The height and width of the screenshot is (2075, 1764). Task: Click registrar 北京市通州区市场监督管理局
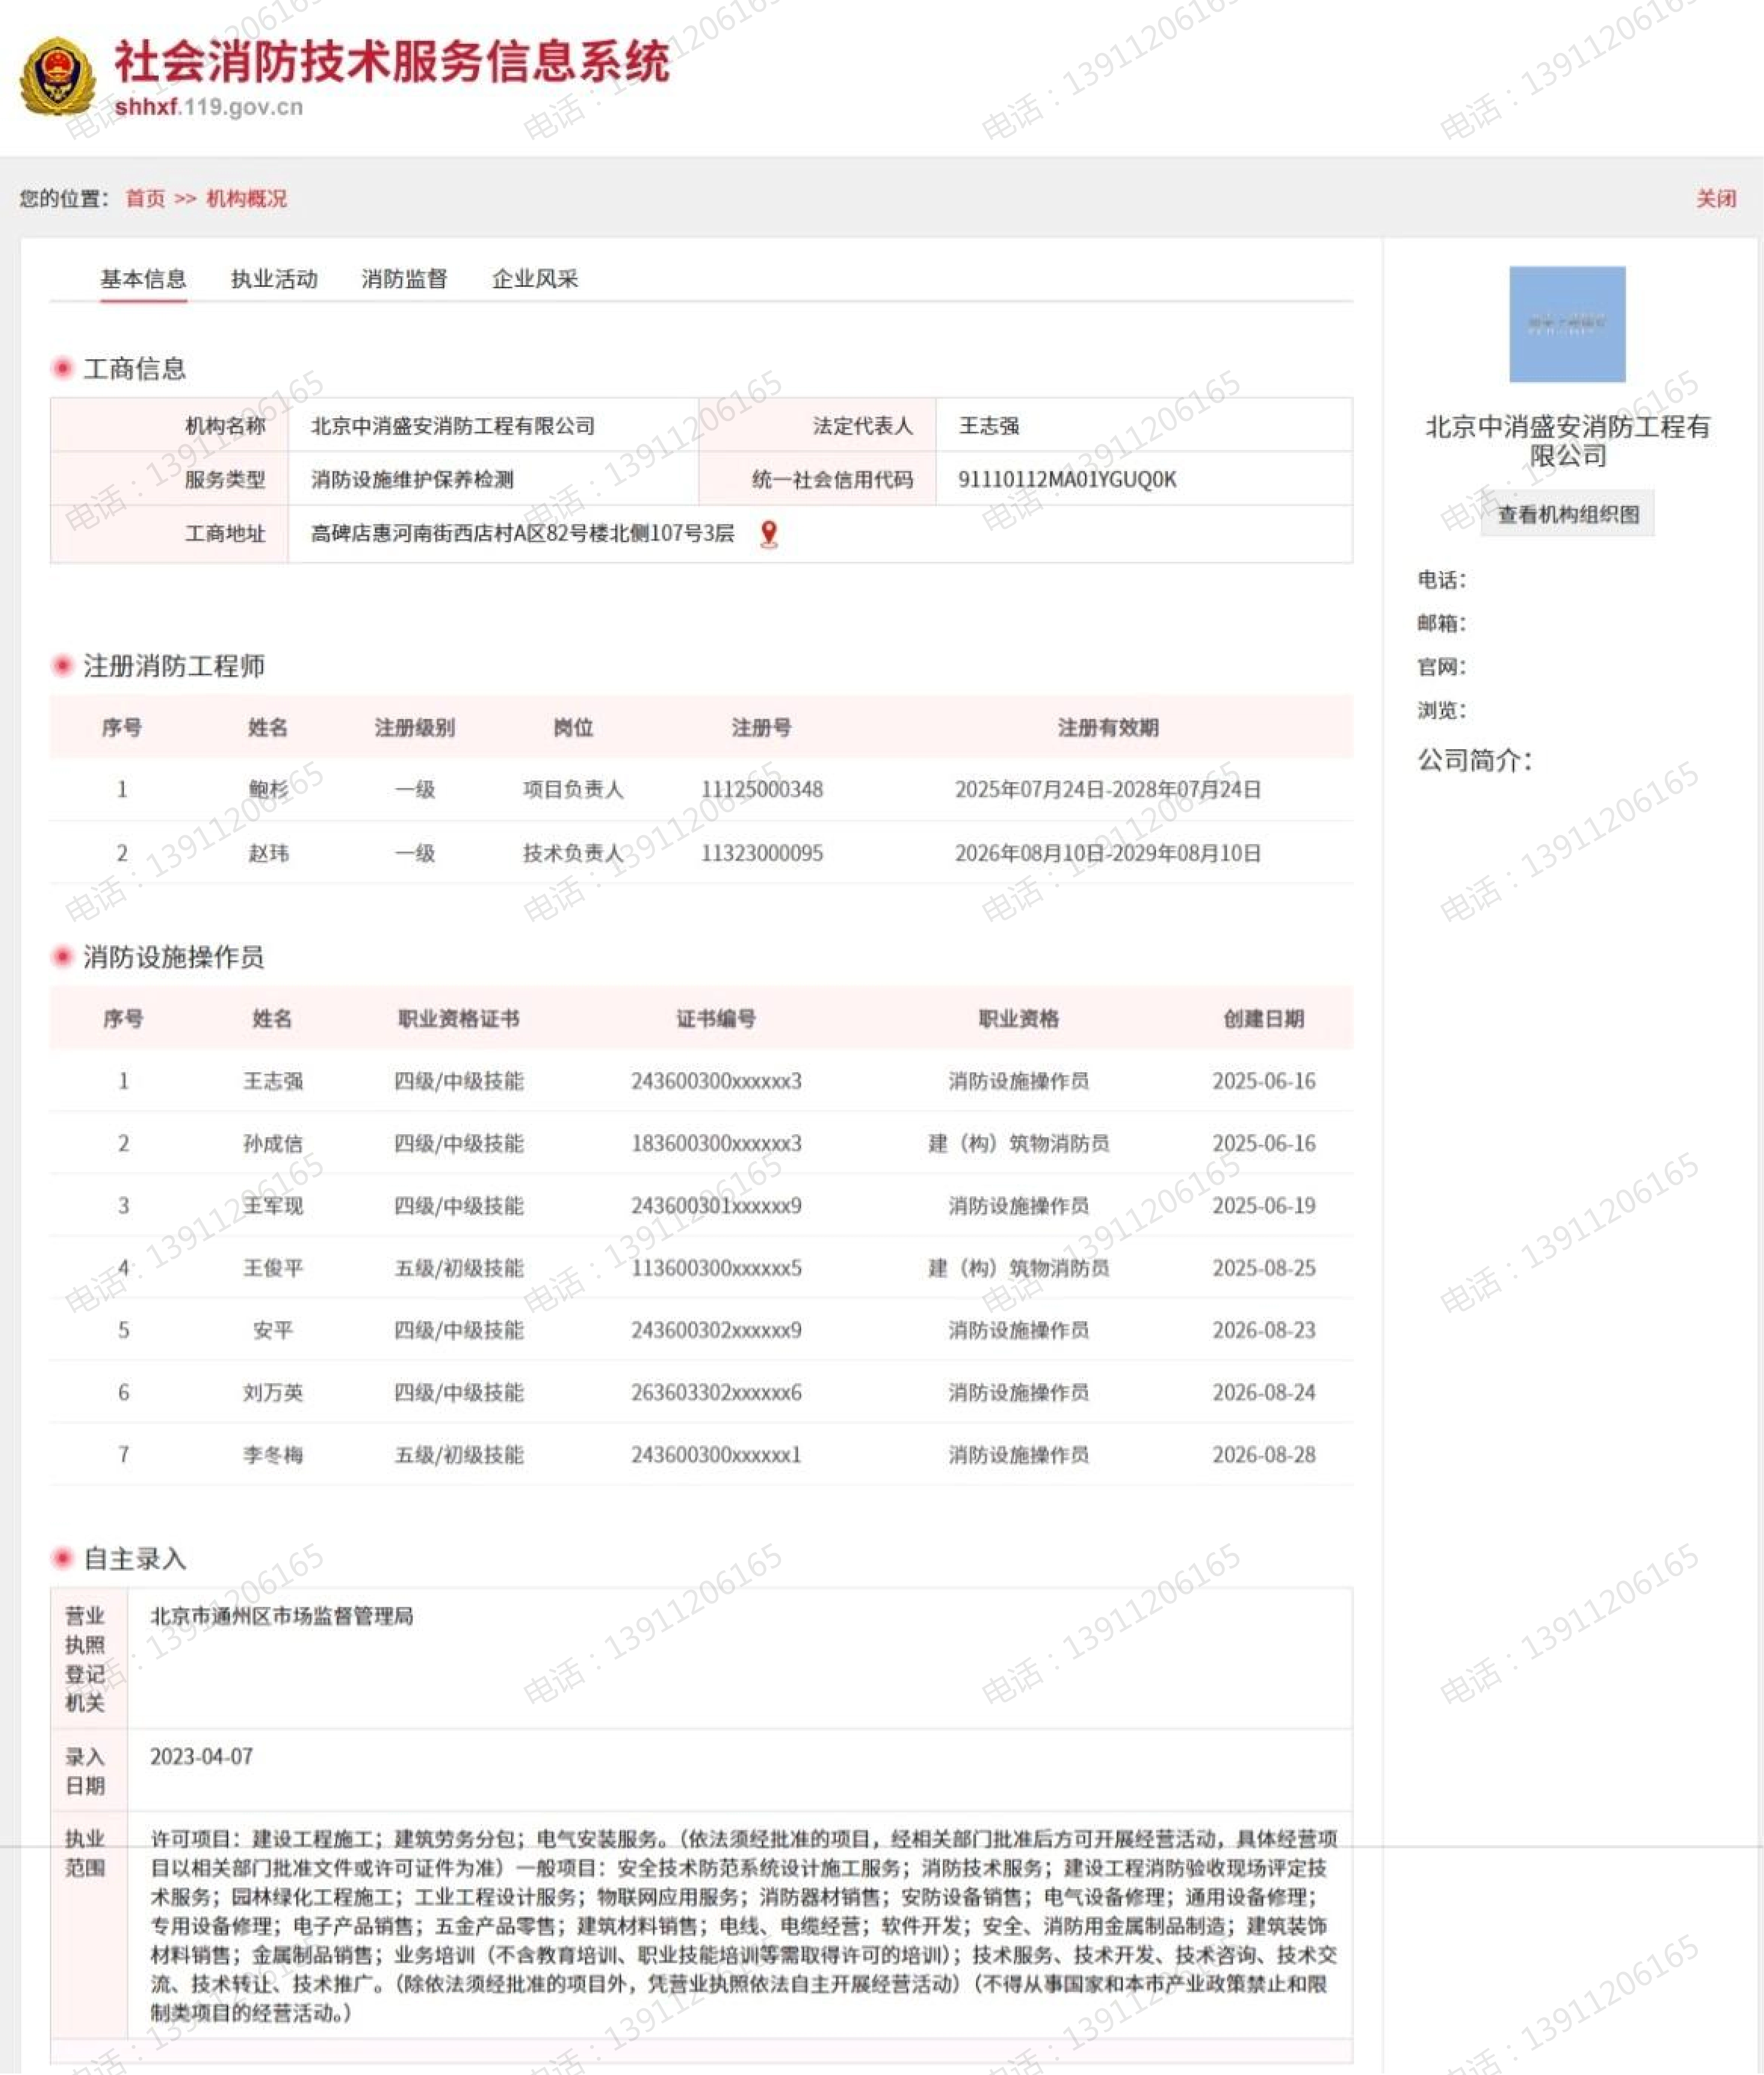[x=282, y=1616]
